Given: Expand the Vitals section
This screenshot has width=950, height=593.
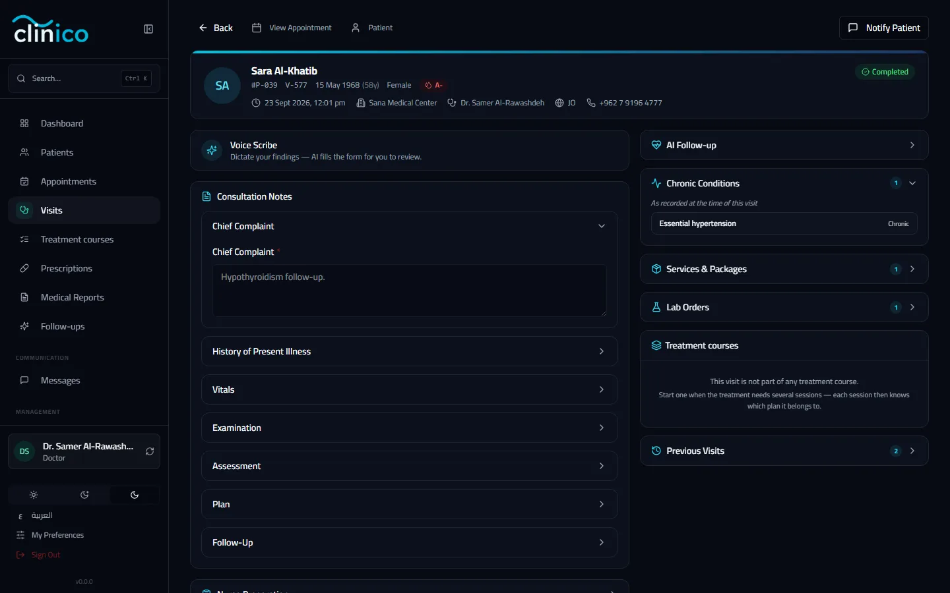Looking at the screenshot, I should (x=410, y=389).
